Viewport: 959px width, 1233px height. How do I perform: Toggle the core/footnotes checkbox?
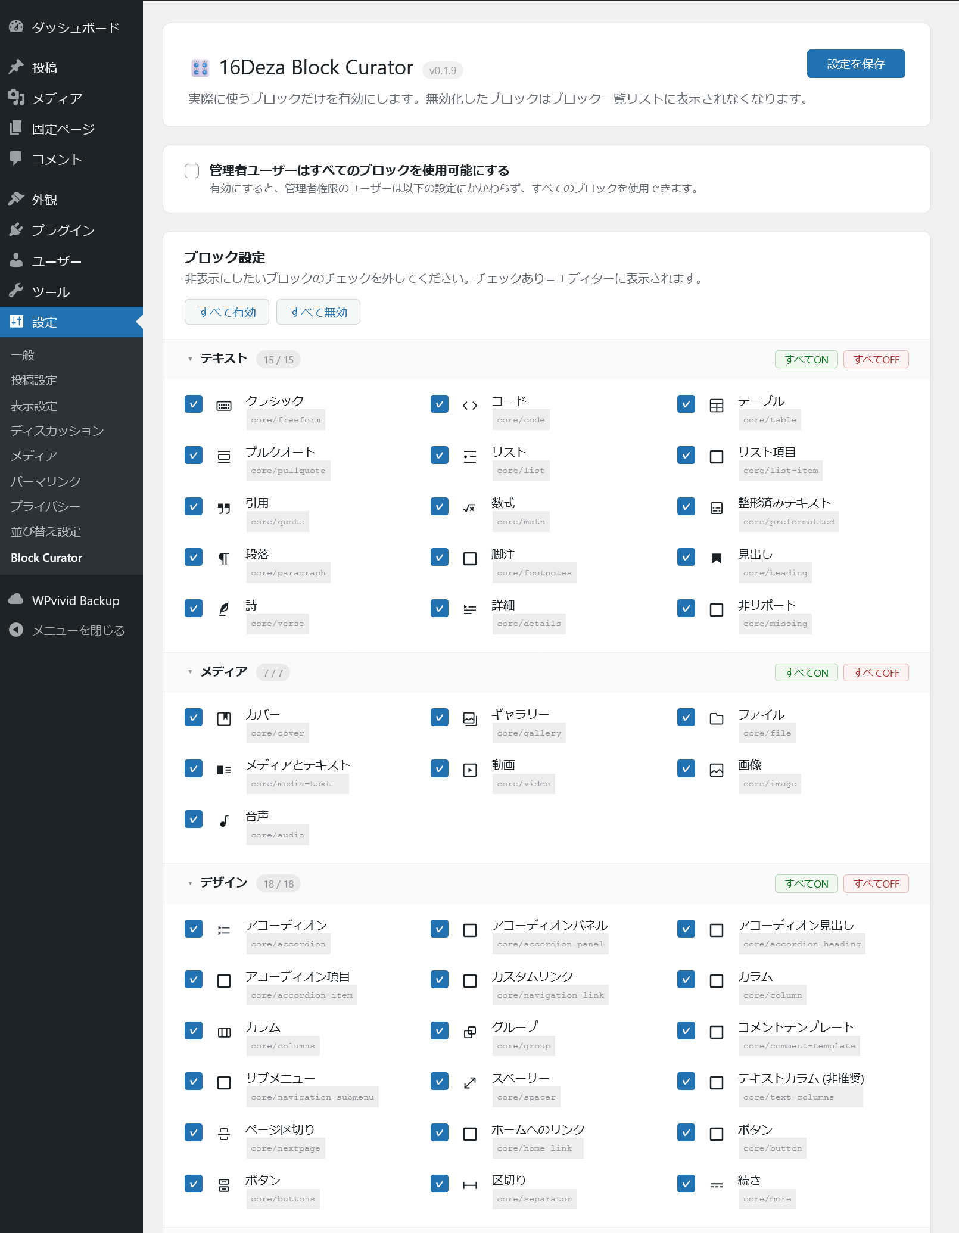coord(440,557)
